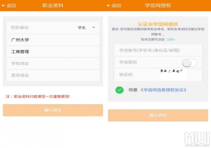Uncheck the green 同意 agreement checkbox
Image resolution: width=211 pixels, height=148 pixels.
coord(119,90)
